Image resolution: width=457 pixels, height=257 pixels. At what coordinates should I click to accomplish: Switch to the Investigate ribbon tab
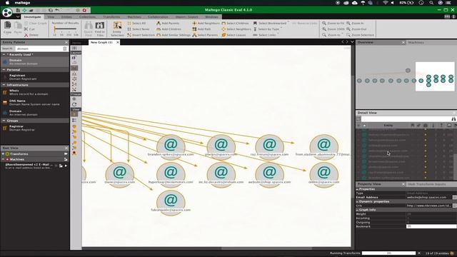(32, 17)
